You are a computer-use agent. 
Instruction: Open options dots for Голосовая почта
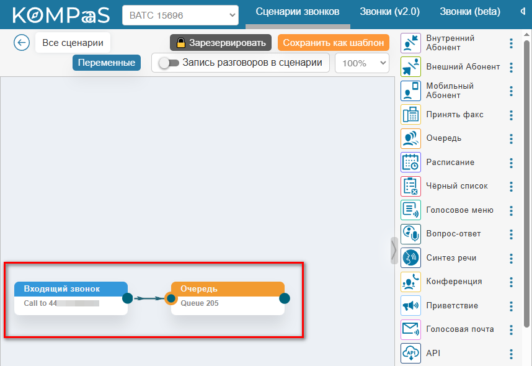click(x=511, y=329)
